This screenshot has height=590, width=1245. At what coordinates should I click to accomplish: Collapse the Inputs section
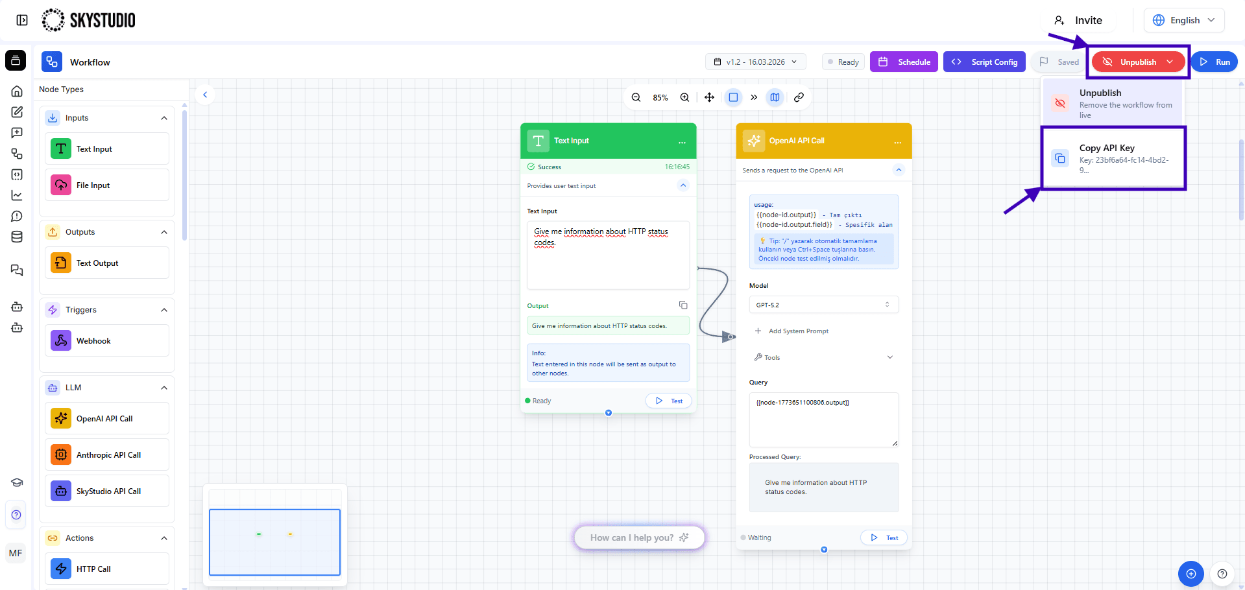[x=164, y=118]
